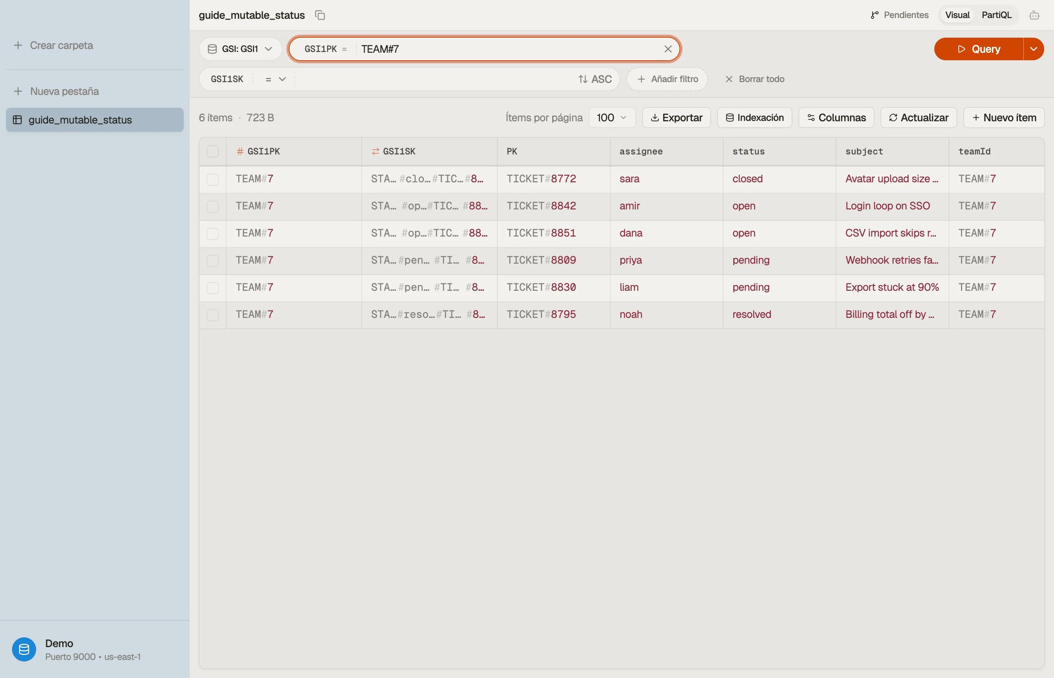Click the status column header
Screen dimensions: 1054x678
pos(779,151)
